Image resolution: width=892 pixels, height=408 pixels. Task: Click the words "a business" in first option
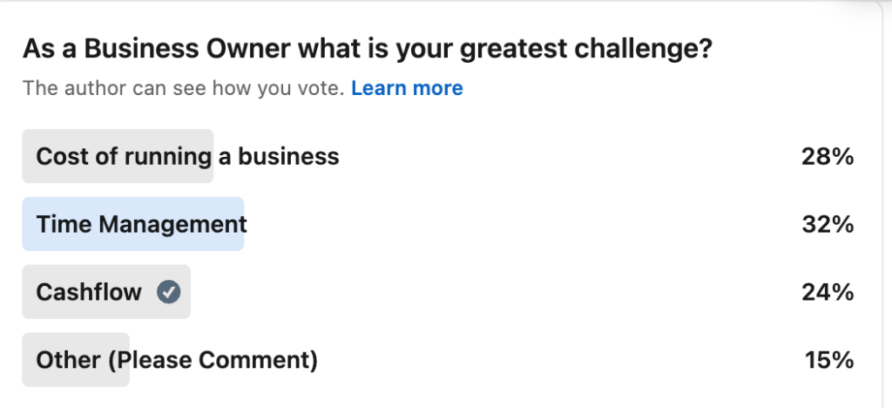pyautogui.click(x=279, y=157)
